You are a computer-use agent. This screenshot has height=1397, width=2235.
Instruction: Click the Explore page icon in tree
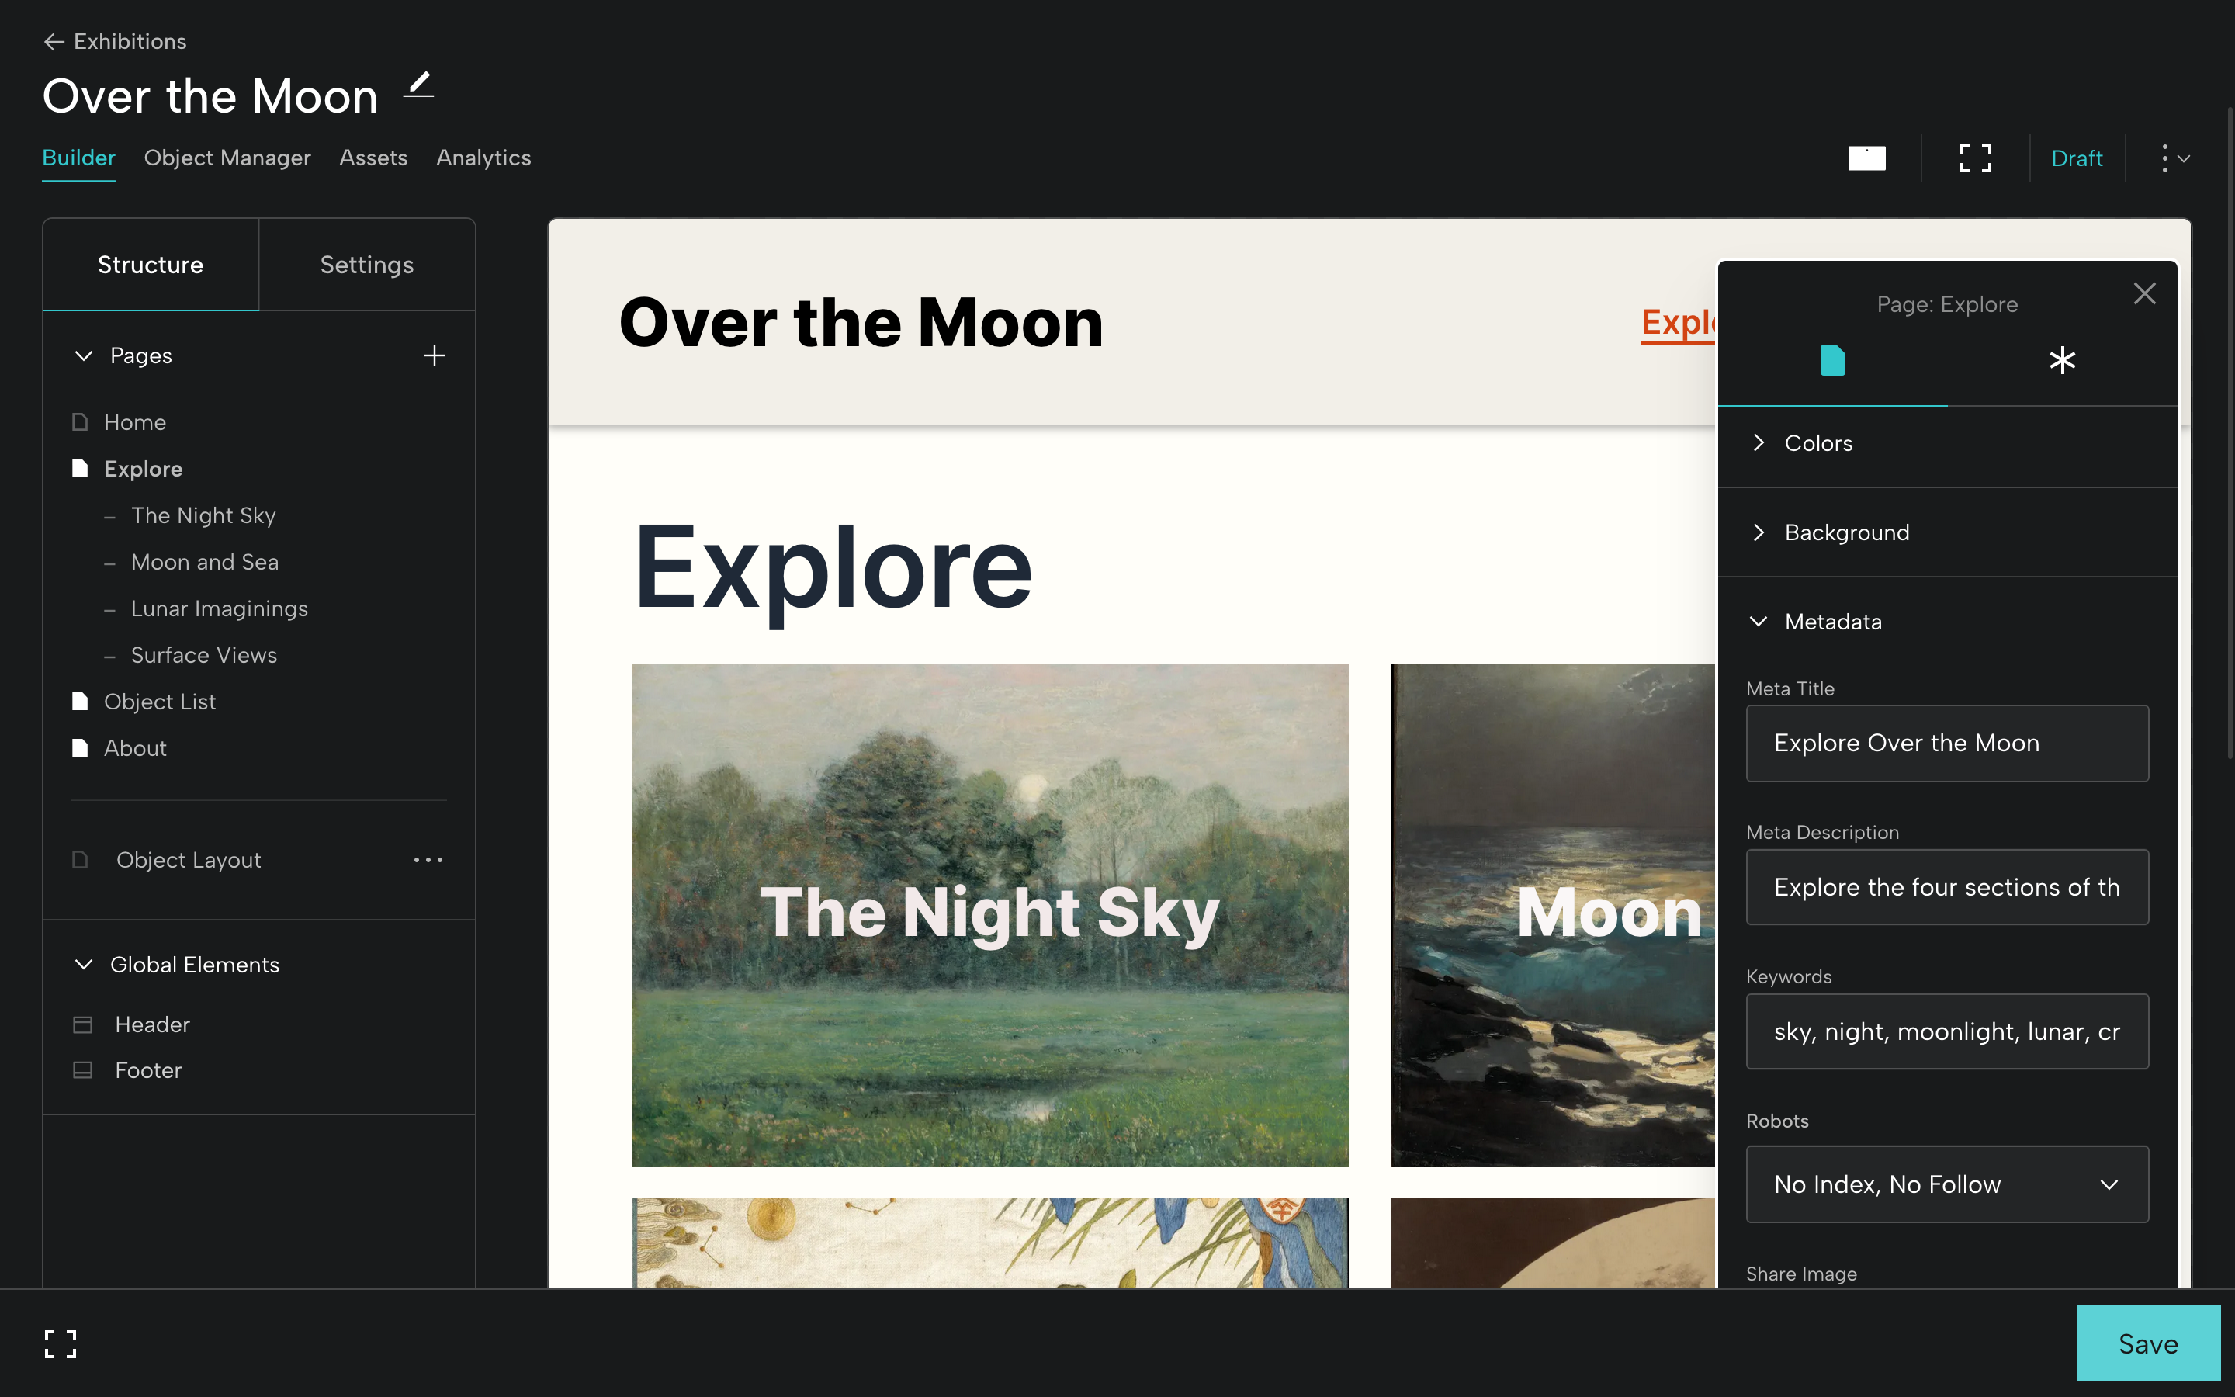coord(81,469)
